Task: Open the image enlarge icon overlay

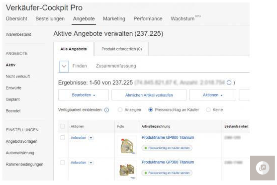Action: [263, 168]
